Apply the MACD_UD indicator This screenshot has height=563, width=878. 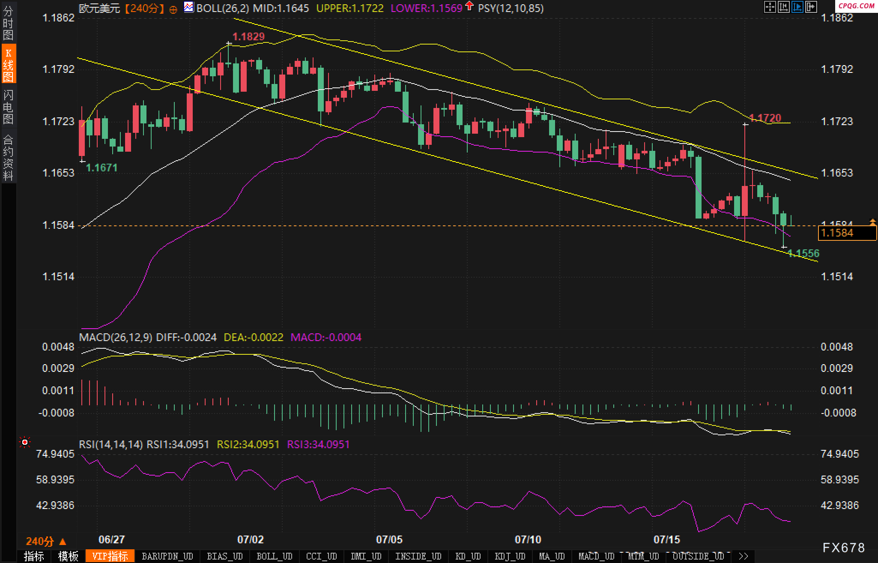tap(596, 556)
